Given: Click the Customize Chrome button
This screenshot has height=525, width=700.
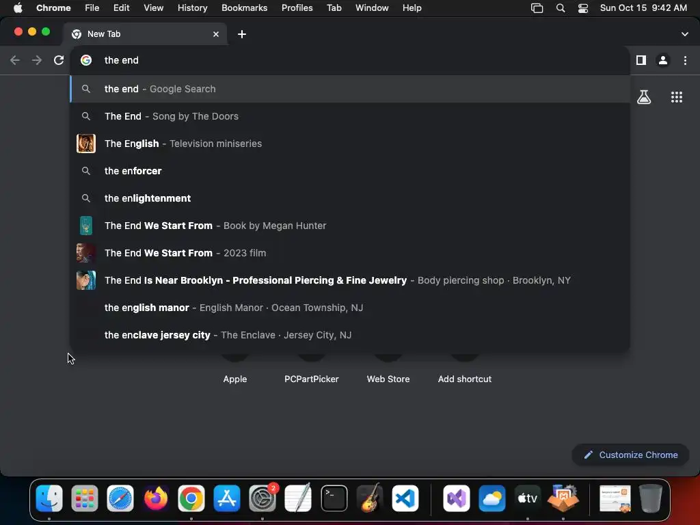Looking at the screenshot, I should (630, 455).
